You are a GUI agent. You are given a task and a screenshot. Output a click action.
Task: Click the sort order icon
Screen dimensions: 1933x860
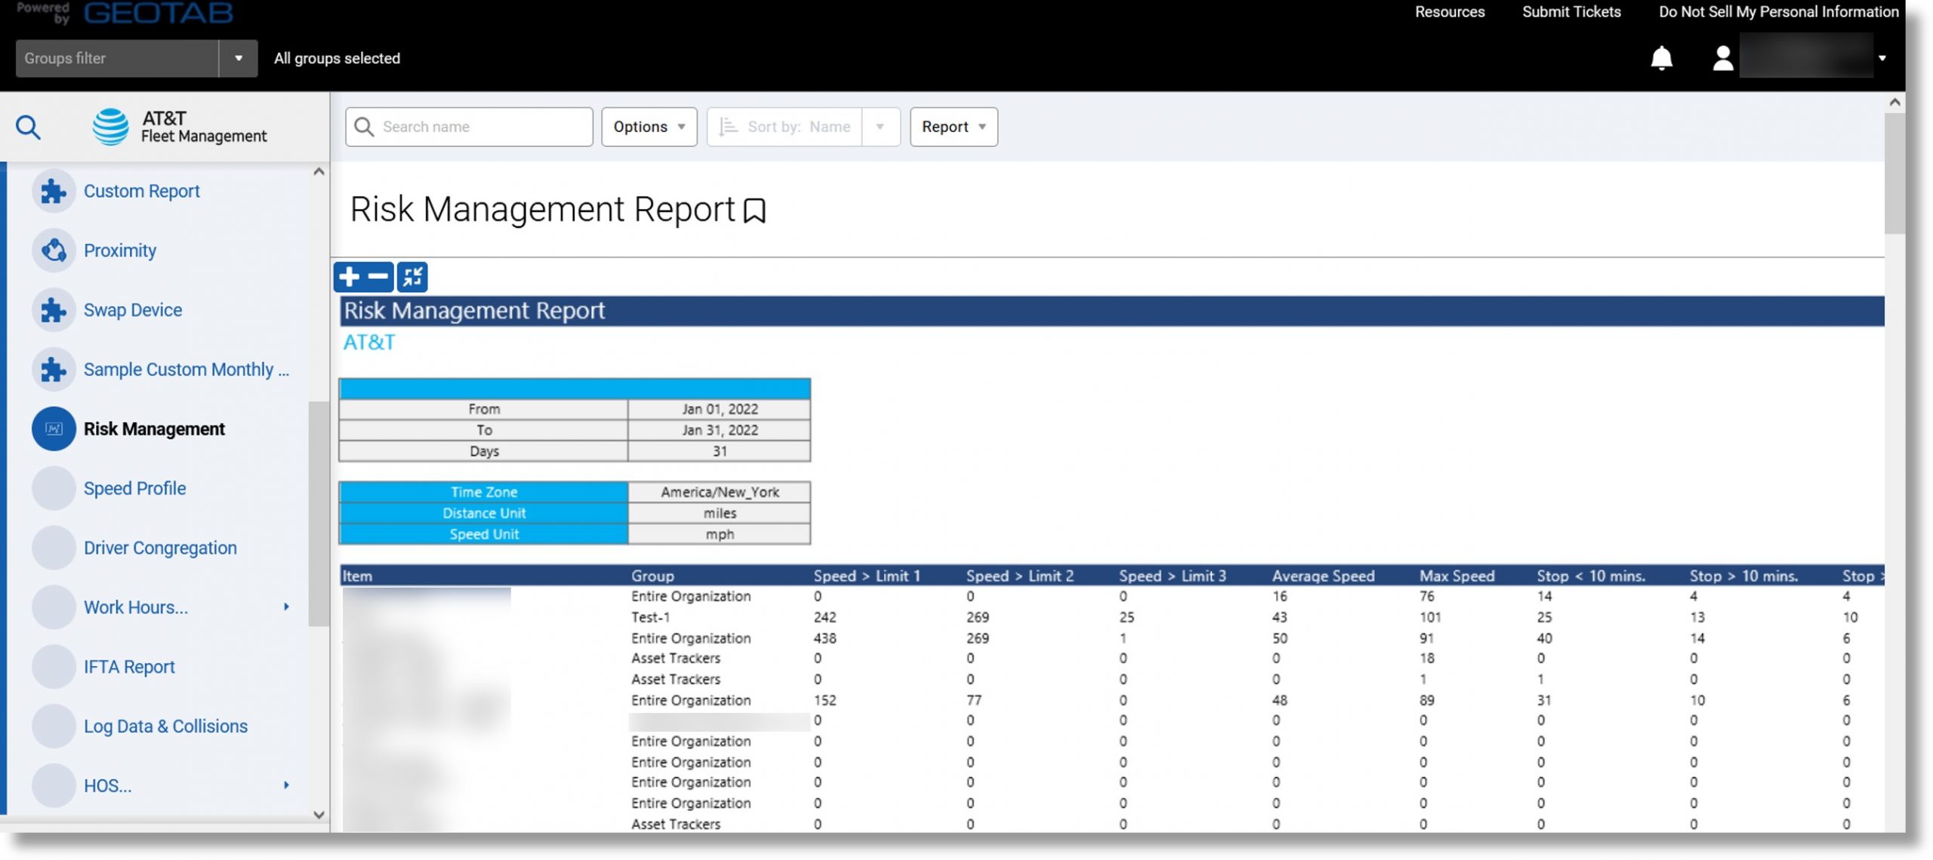click(x=728, y=127)
